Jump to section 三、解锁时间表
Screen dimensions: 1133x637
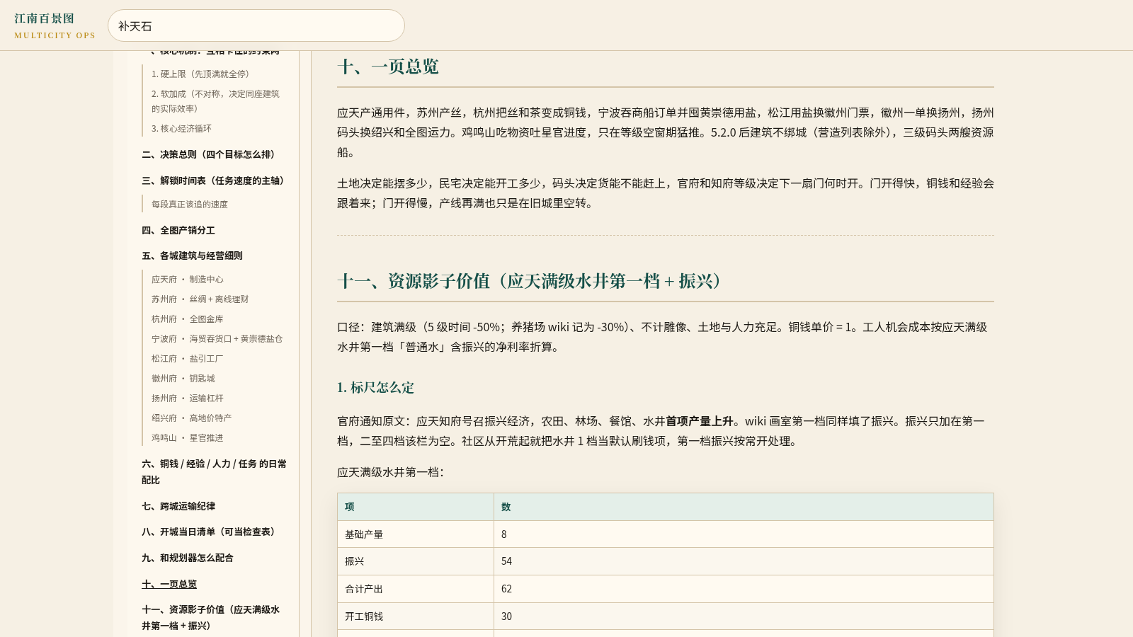pos(213,180)
